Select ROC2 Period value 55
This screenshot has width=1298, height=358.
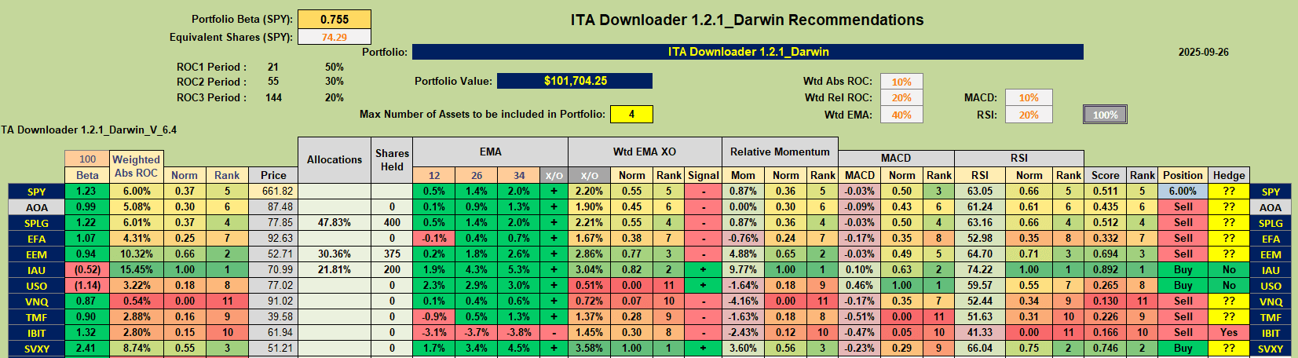(x=273, y=82)
